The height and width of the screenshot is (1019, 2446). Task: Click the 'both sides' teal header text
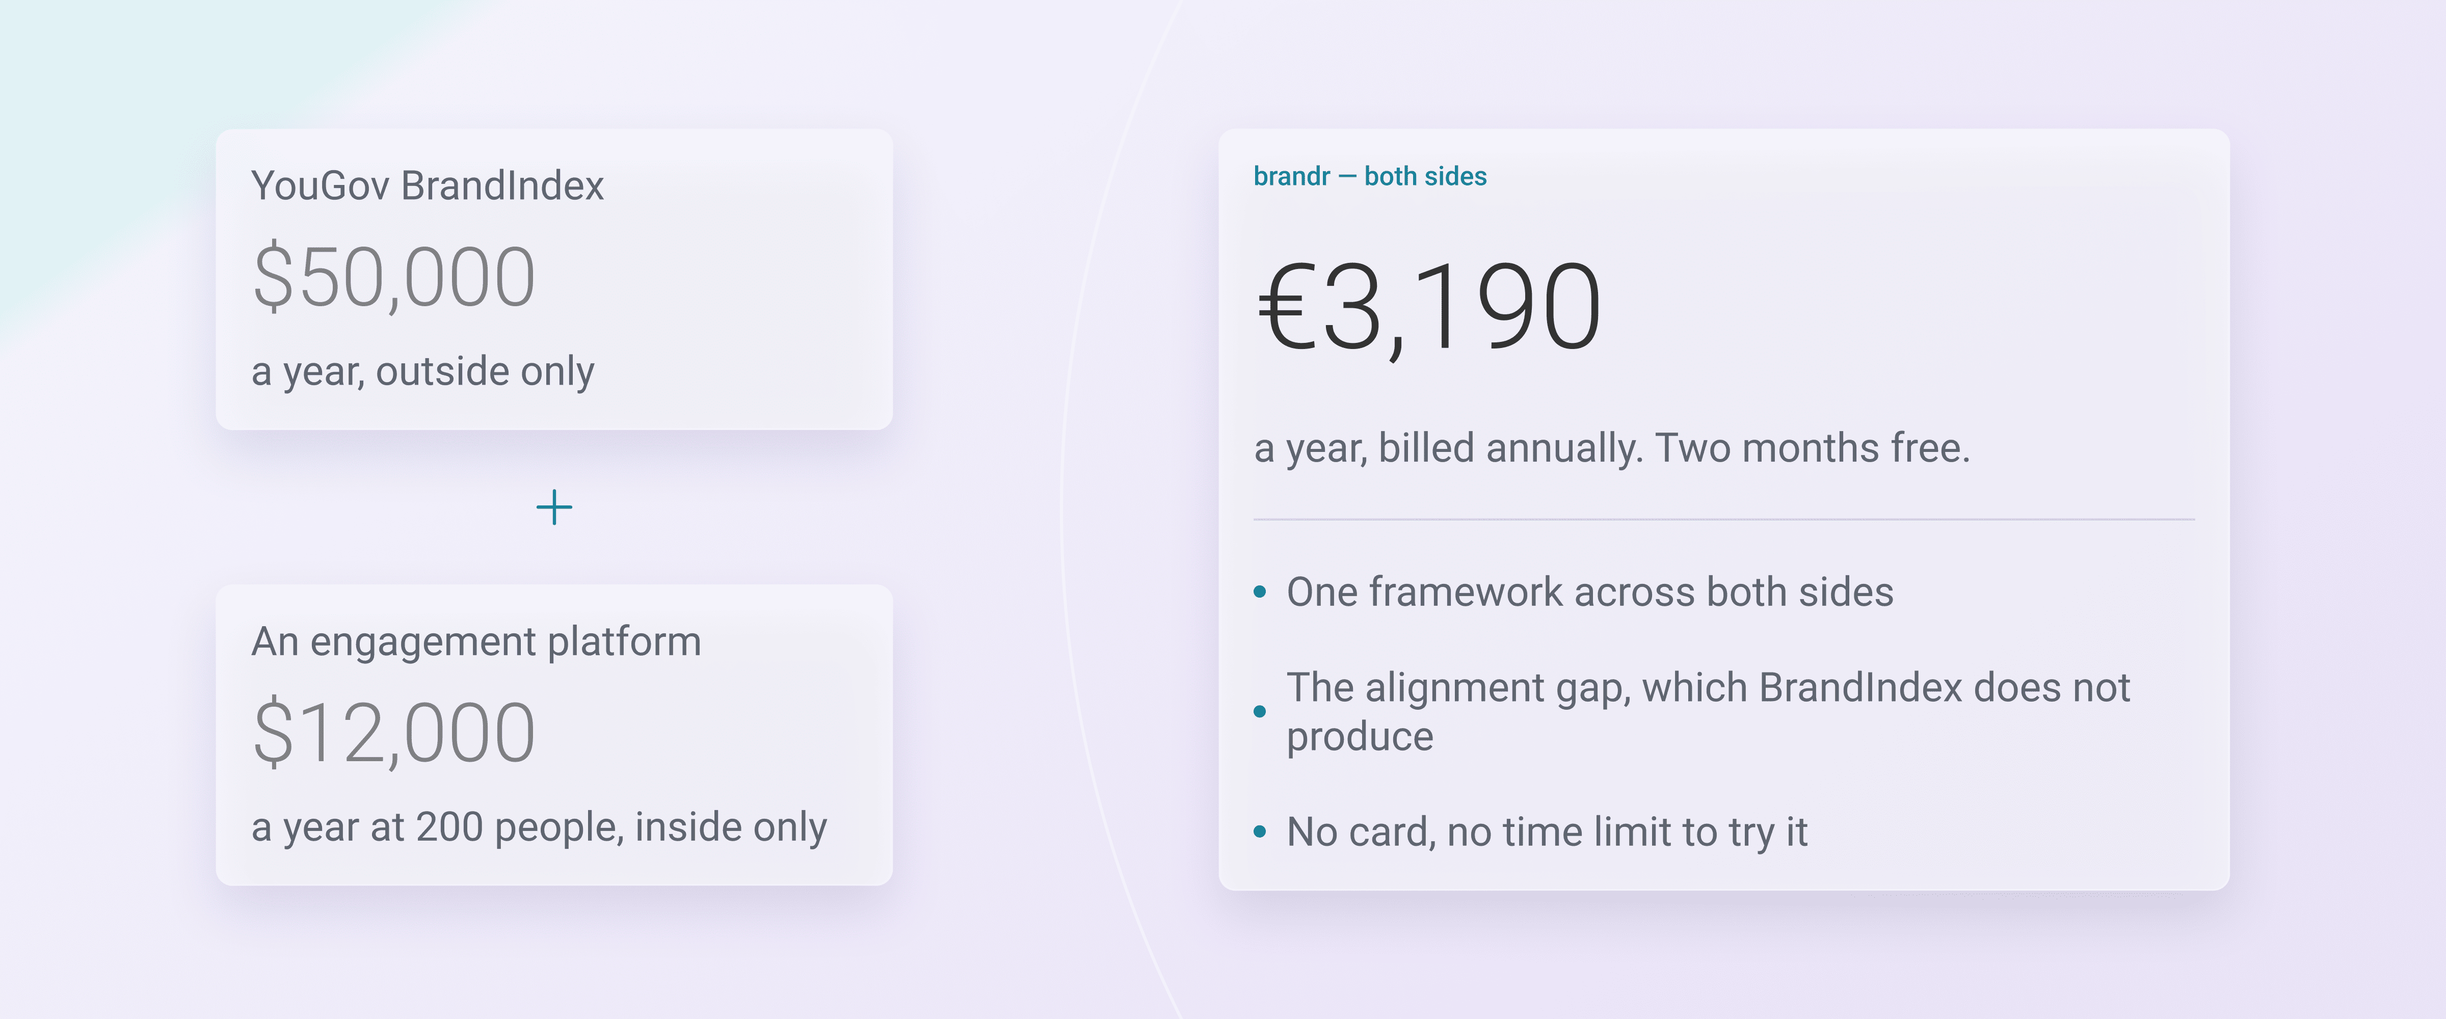pyautogui.click(x=1425, y=177)
